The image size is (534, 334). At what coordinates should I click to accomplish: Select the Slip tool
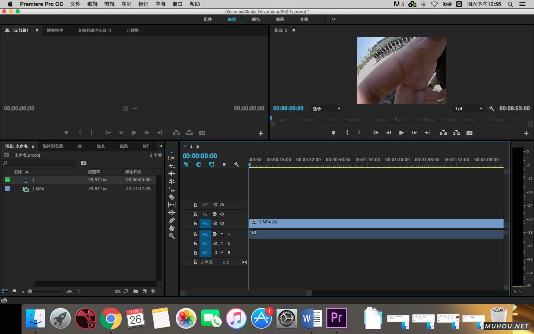click(x=172, y=205)
